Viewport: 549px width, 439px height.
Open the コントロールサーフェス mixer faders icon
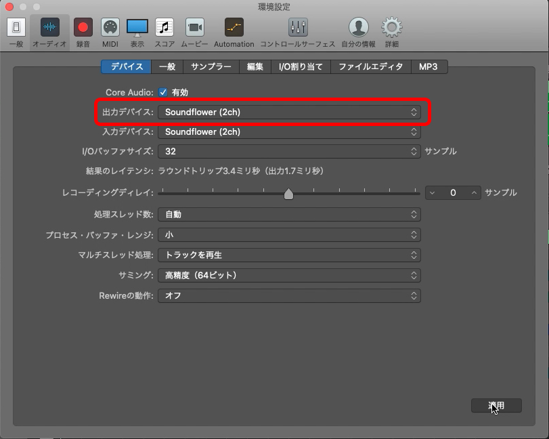click(298, 27)
